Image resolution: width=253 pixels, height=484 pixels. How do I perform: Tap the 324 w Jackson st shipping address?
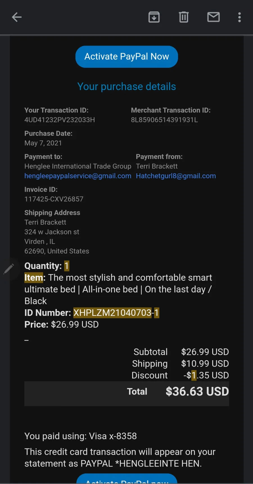(52, 232)
